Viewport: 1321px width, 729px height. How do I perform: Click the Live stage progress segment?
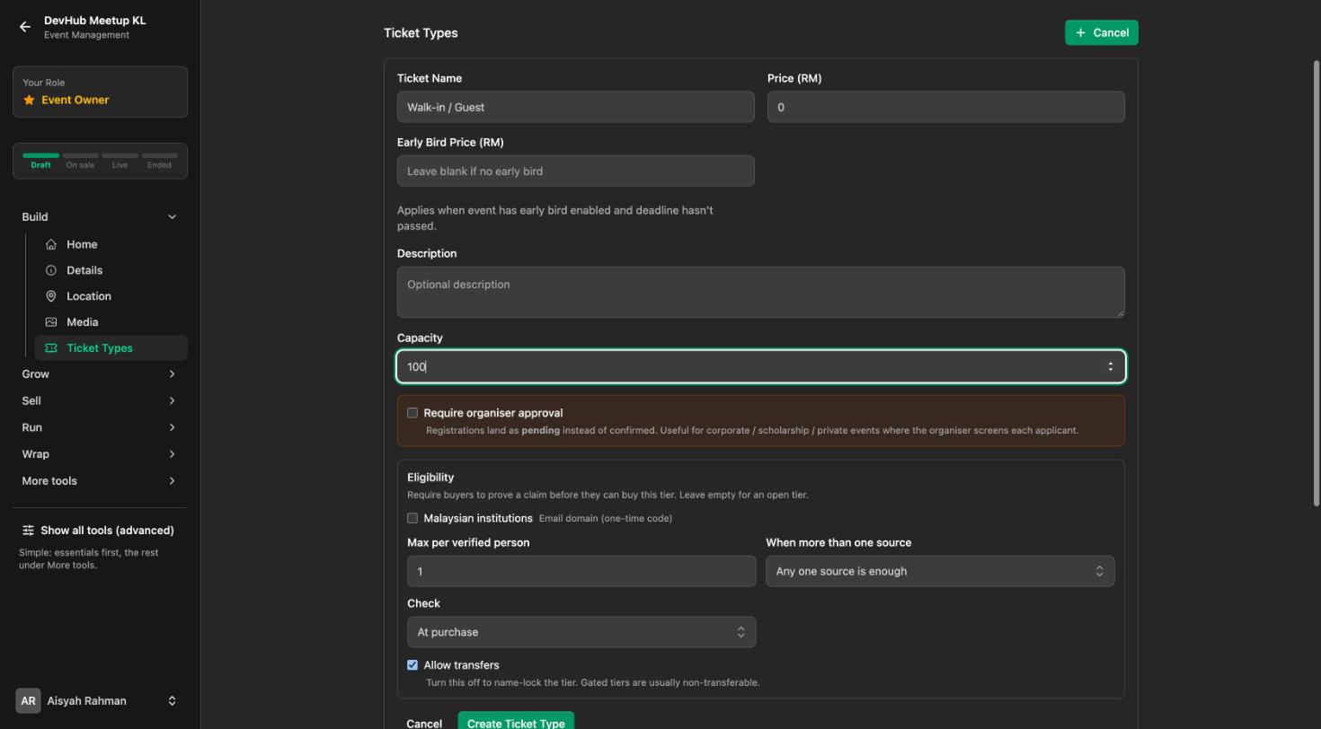[x=120, y=160]
